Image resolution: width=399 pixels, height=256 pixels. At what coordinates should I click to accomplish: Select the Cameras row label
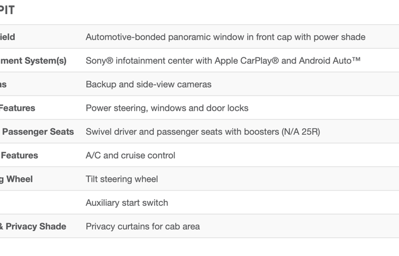[x=3, y=85]
